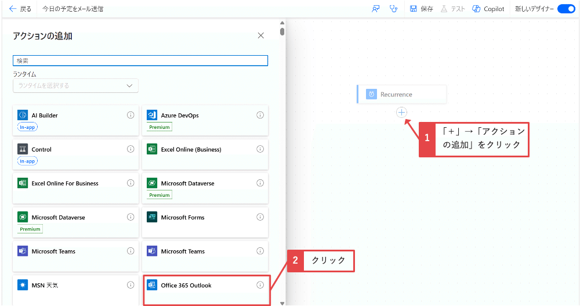Select the Control connector
The width and height of the screenshot is (580, 306).
75,154
